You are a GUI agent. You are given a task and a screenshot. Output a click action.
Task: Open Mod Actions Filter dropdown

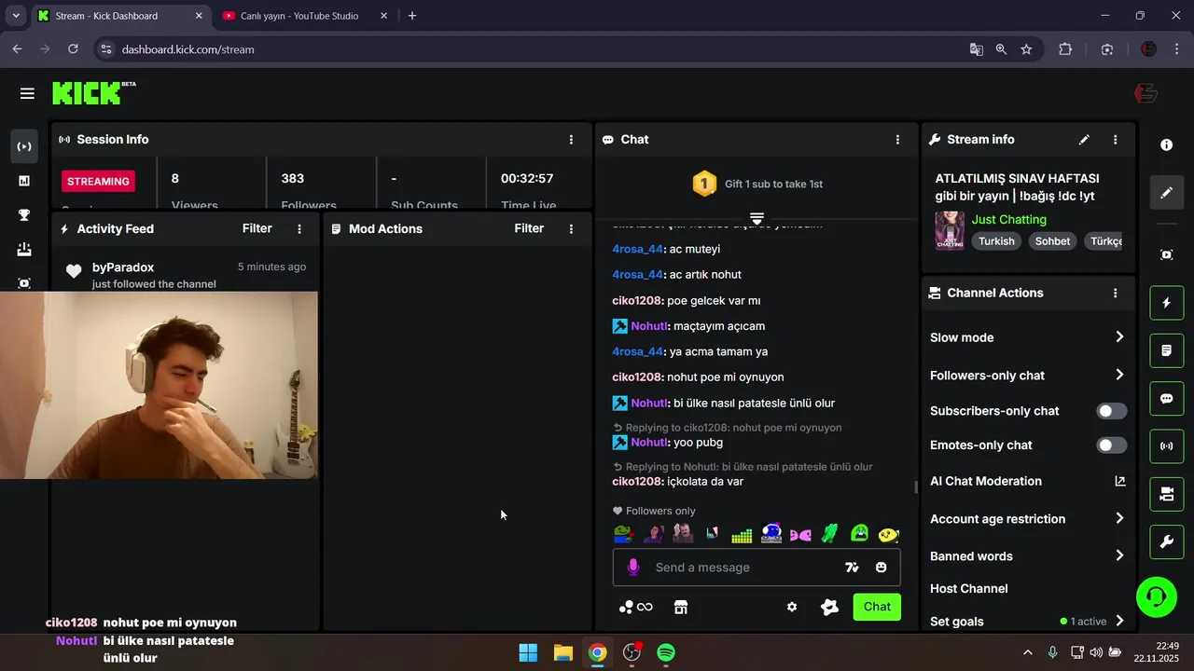click(529, 228)
